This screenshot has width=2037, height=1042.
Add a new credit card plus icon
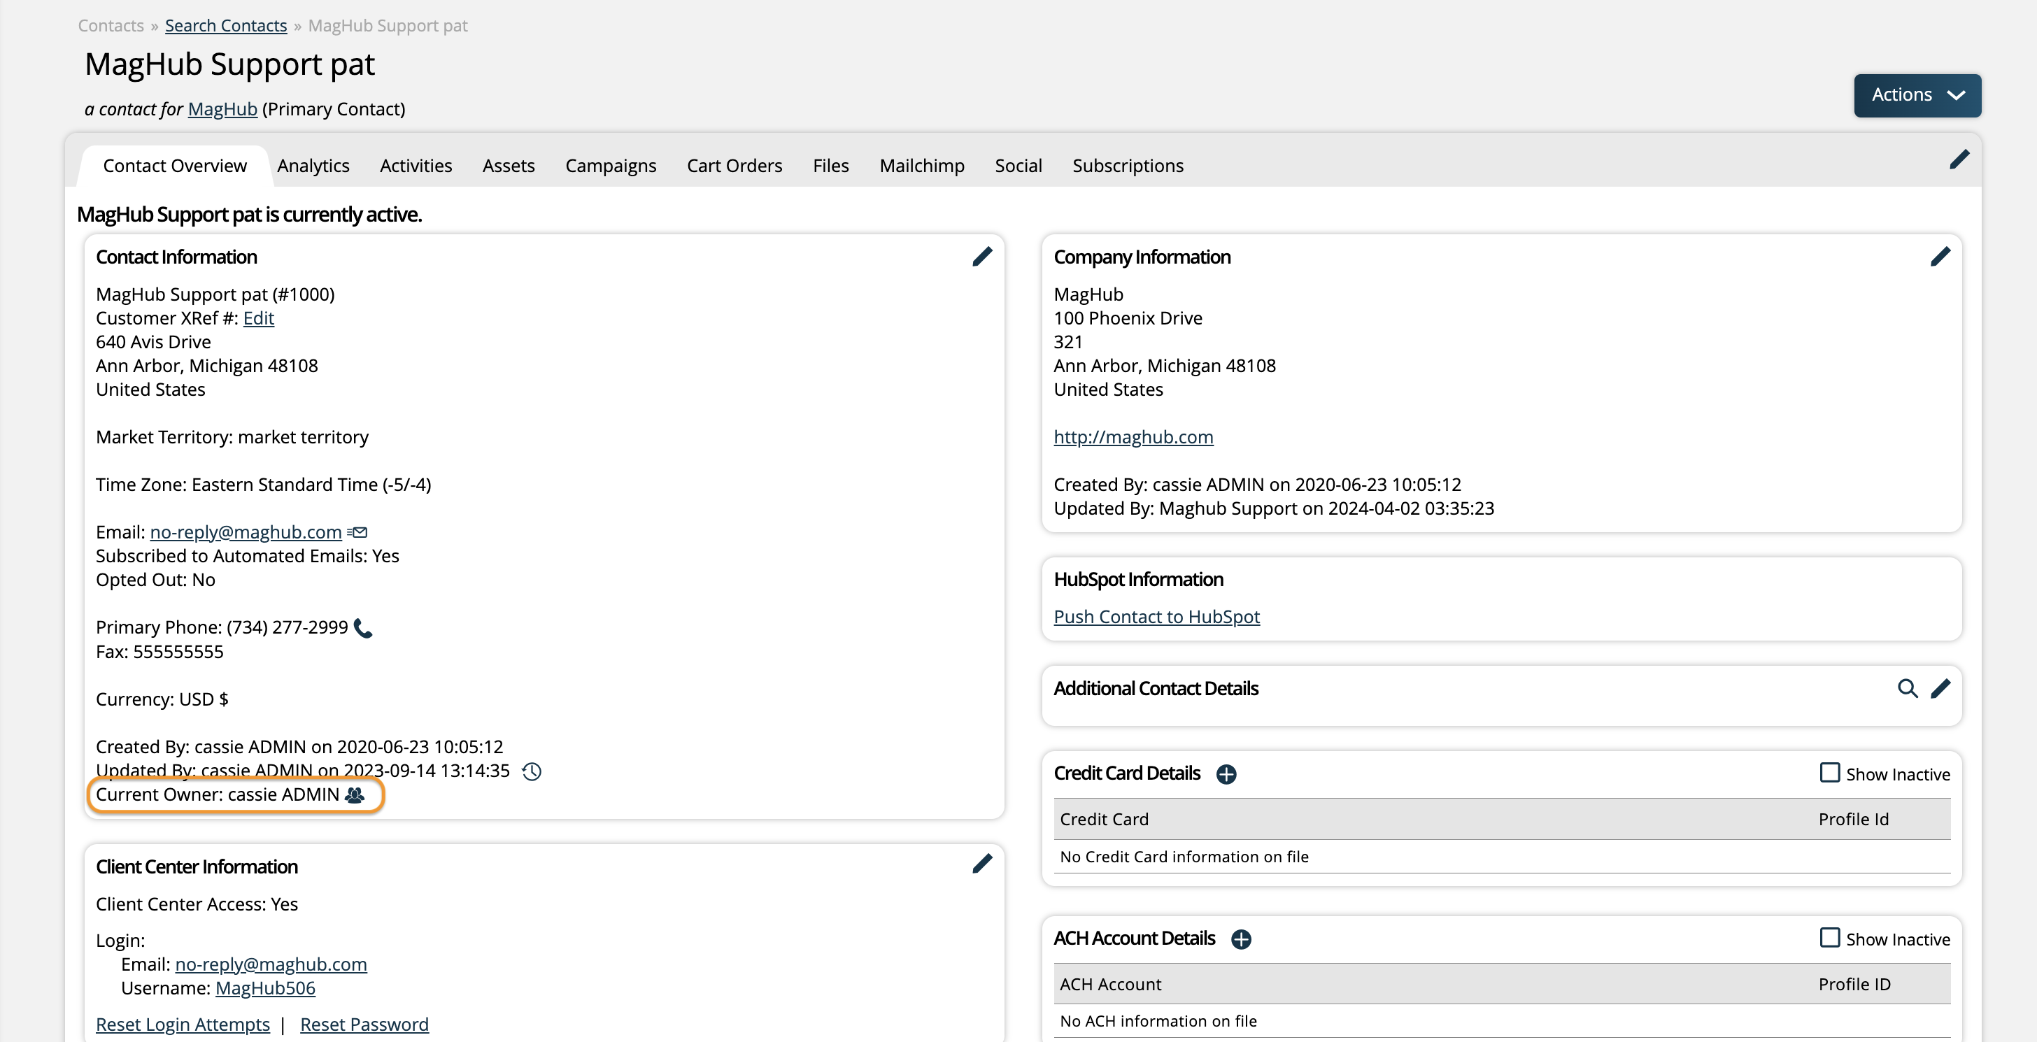1226,773
